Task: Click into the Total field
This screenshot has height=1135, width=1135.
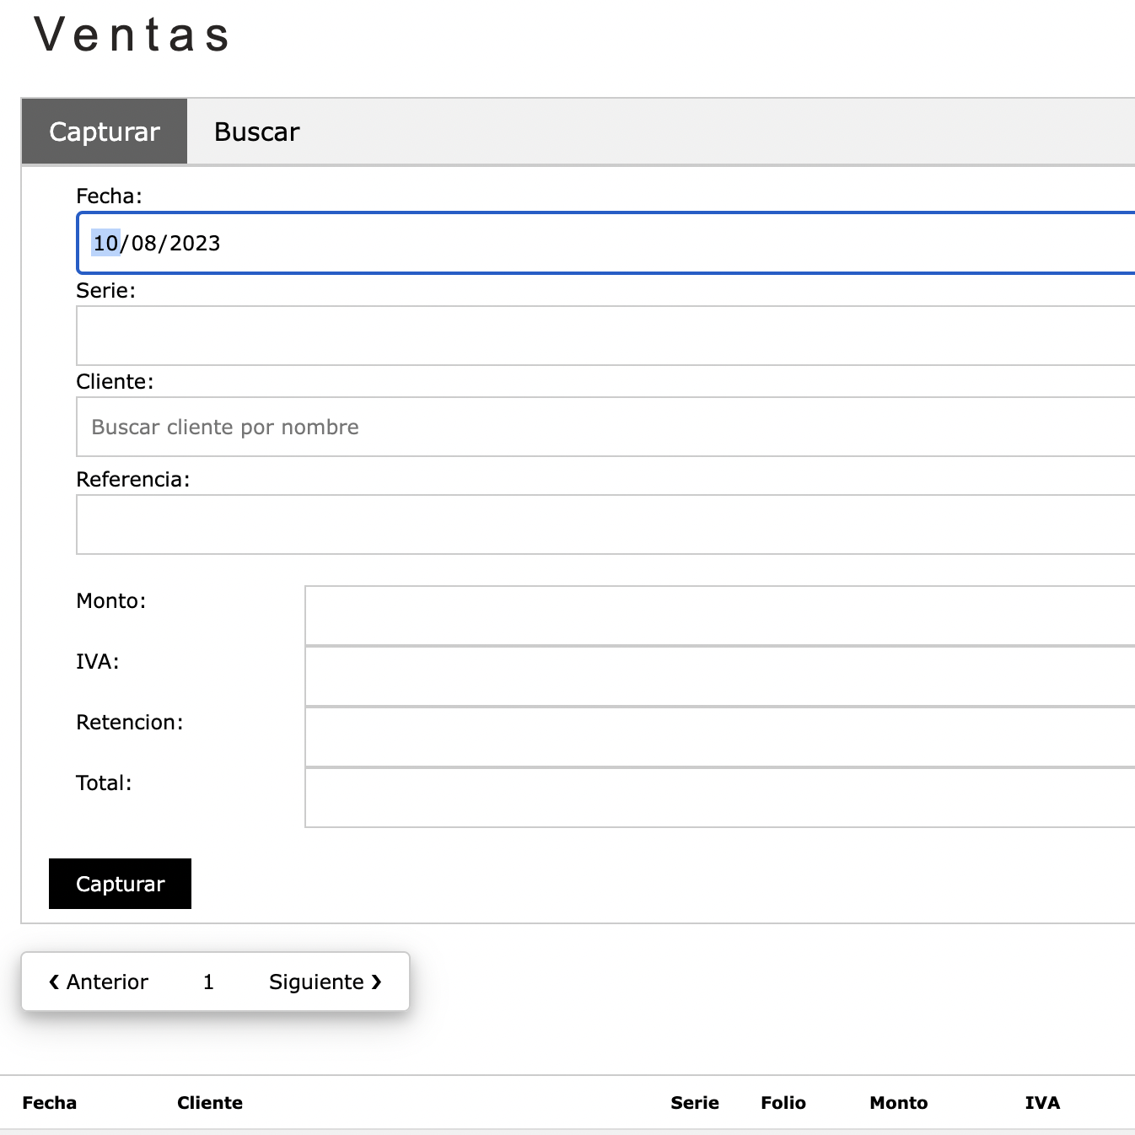Action: [720, 798]
